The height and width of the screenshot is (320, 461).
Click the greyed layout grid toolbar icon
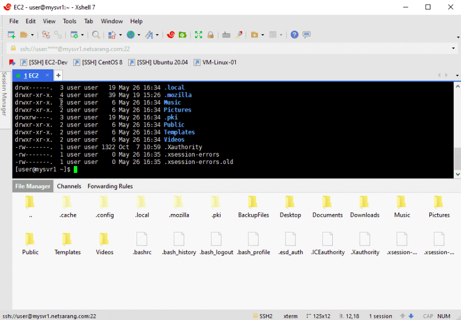pos(273,35)
